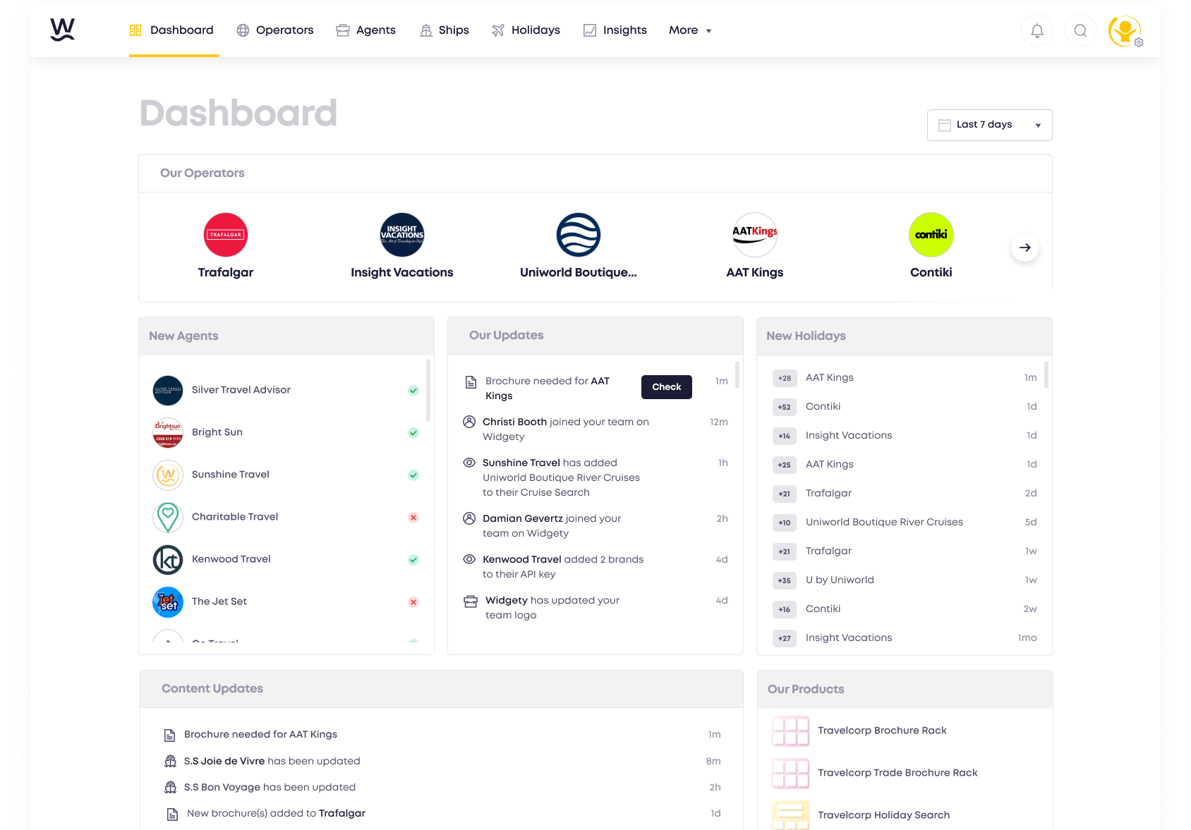
Task: Click Travelcorp Holiday Search product thumbnail
Action: click(x=790, y=815)
